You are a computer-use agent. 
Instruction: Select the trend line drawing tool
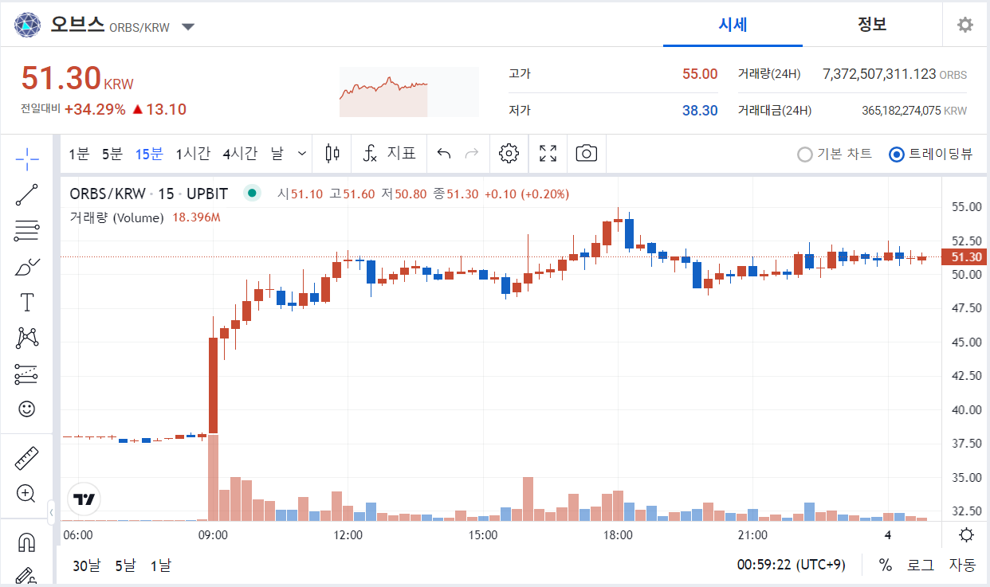click(x=27, y=195)
